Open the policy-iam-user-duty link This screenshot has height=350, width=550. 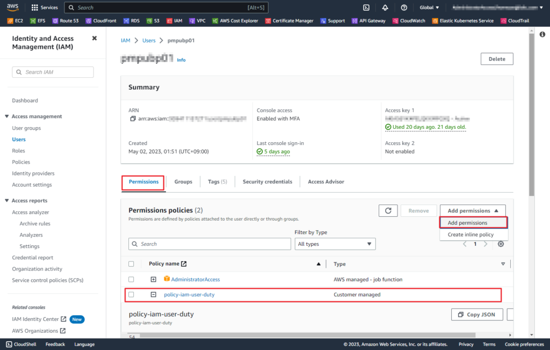point(189,295)
